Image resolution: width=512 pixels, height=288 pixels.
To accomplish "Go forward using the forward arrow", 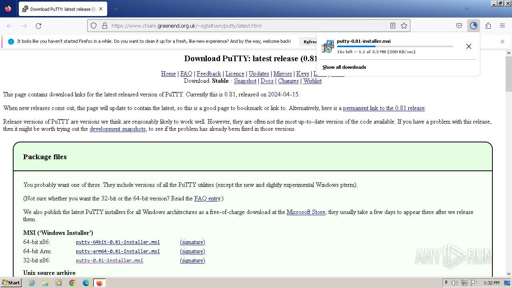I will [x=24, y=26].
